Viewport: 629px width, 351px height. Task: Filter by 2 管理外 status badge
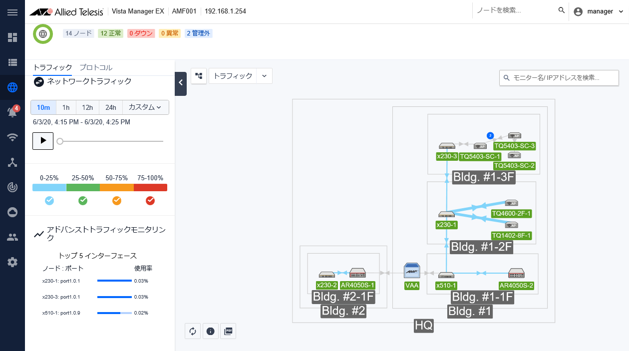click(x=199, y=33)
